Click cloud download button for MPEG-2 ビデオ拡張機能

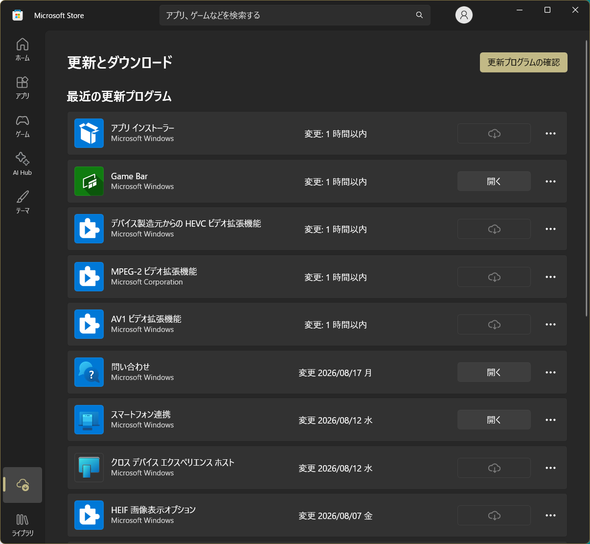494,277
